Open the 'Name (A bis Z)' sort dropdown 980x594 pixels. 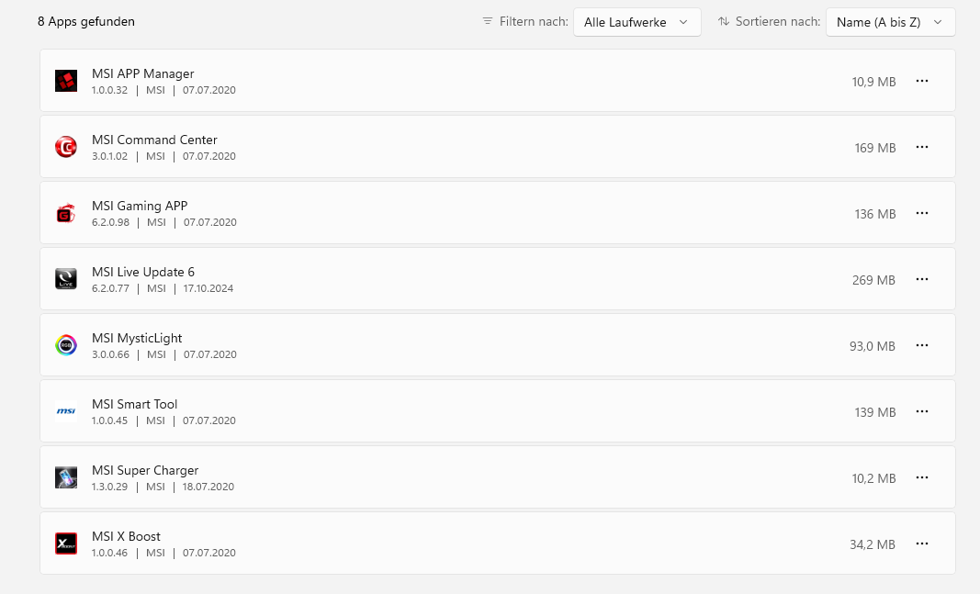click(x=889, y=22)
